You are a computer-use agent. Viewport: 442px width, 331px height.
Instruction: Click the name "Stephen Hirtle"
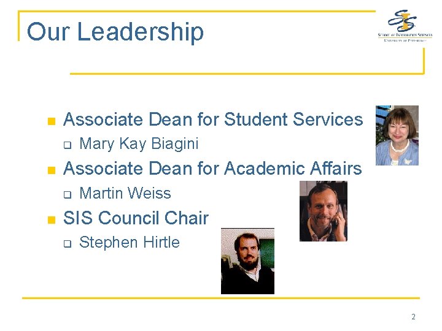[x=130, y=242]
